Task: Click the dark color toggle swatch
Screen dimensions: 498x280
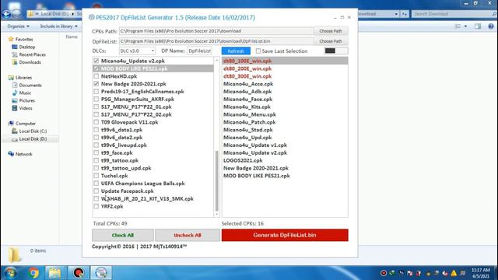Action: tap(330, 51)
